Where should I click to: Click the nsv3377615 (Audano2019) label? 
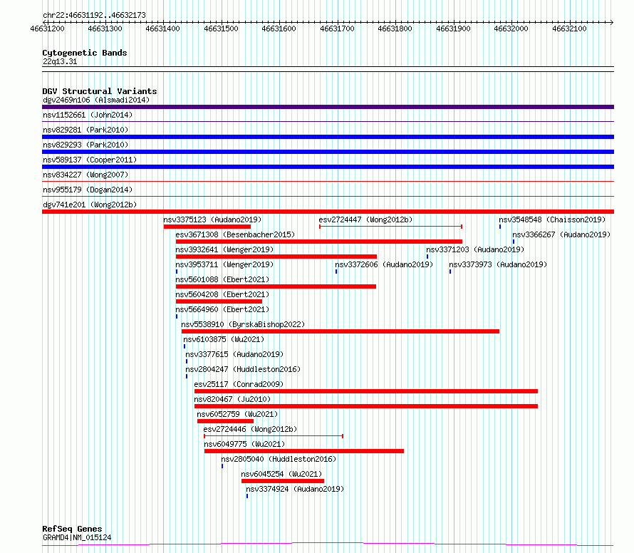234,354
